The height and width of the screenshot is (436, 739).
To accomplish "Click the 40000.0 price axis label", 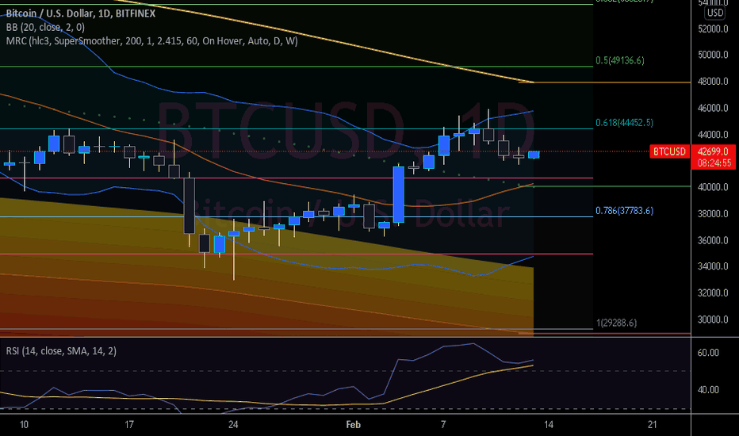I will tap(713, 187).
